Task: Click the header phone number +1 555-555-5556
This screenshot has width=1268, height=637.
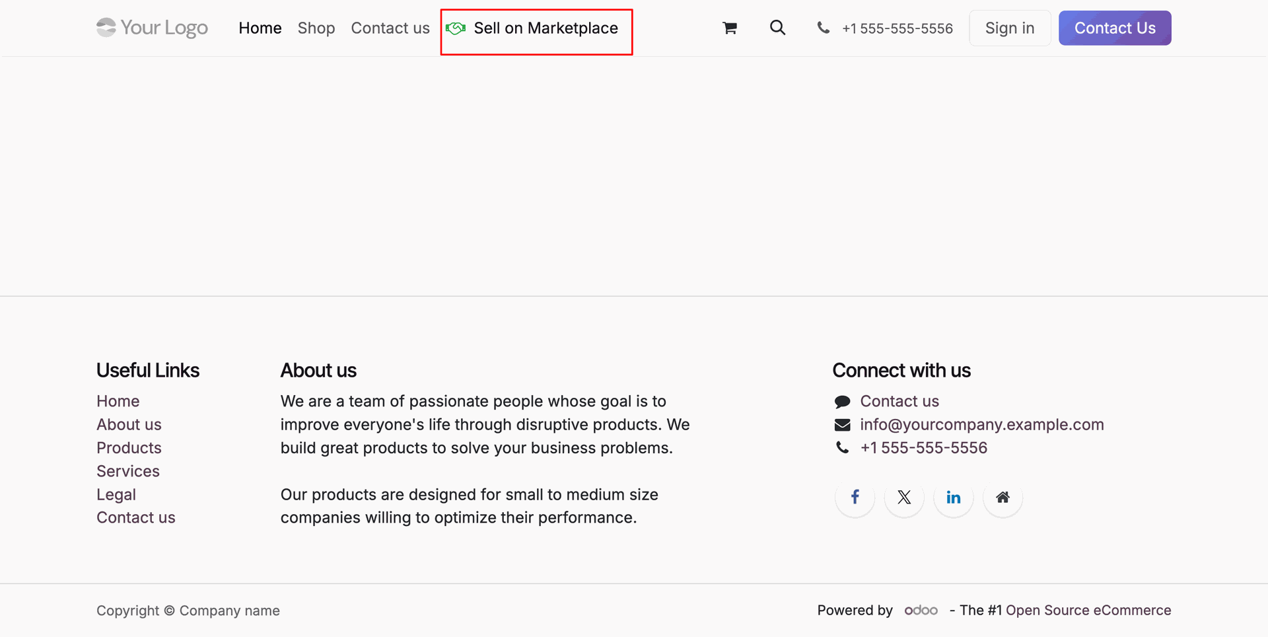Action: pyautogui.click(x=897, y=28)
